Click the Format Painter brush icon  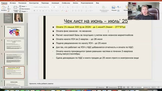tap(8, 11)
